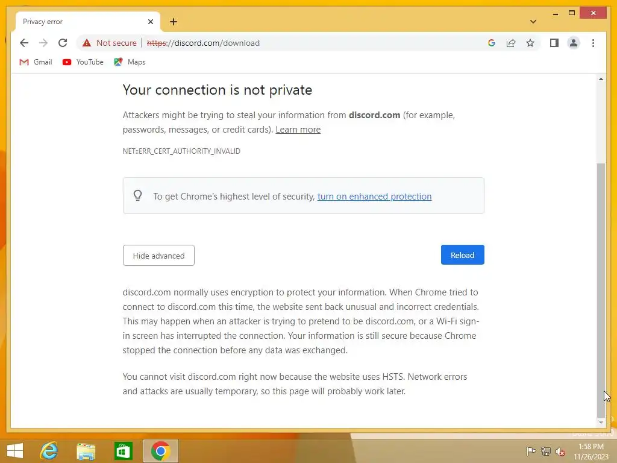This screenshot has height=463, width=617.
Task: Click the page's vertical scrollbar
Action: (x=600, y=289)
